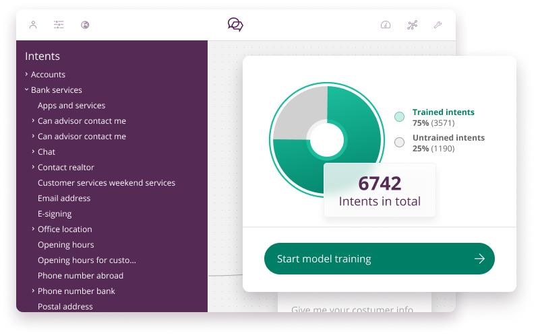This screenshot has height=335, width=540.
Task: Open Customer services weekend services intent
Action: click(x=107, y=183)
